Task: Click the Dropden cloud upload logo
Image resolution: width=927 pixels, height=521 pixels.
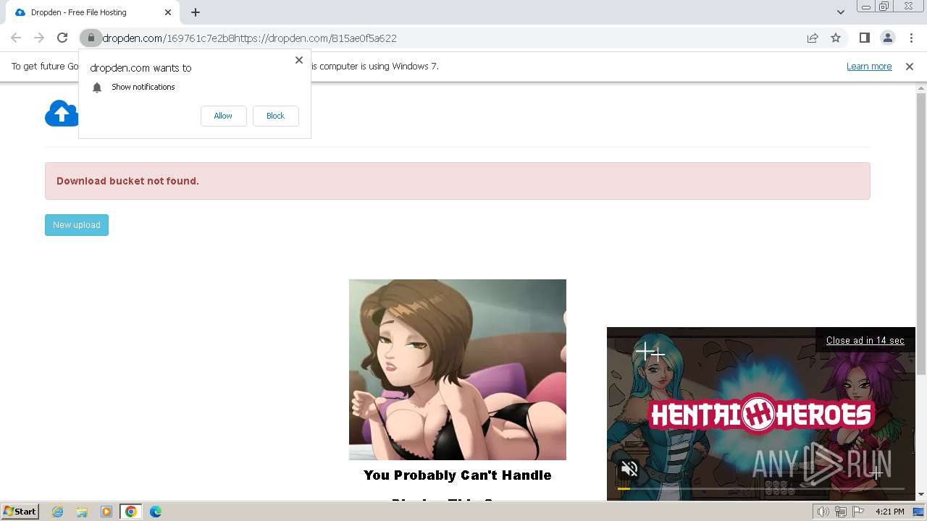Action: (62, 114)
